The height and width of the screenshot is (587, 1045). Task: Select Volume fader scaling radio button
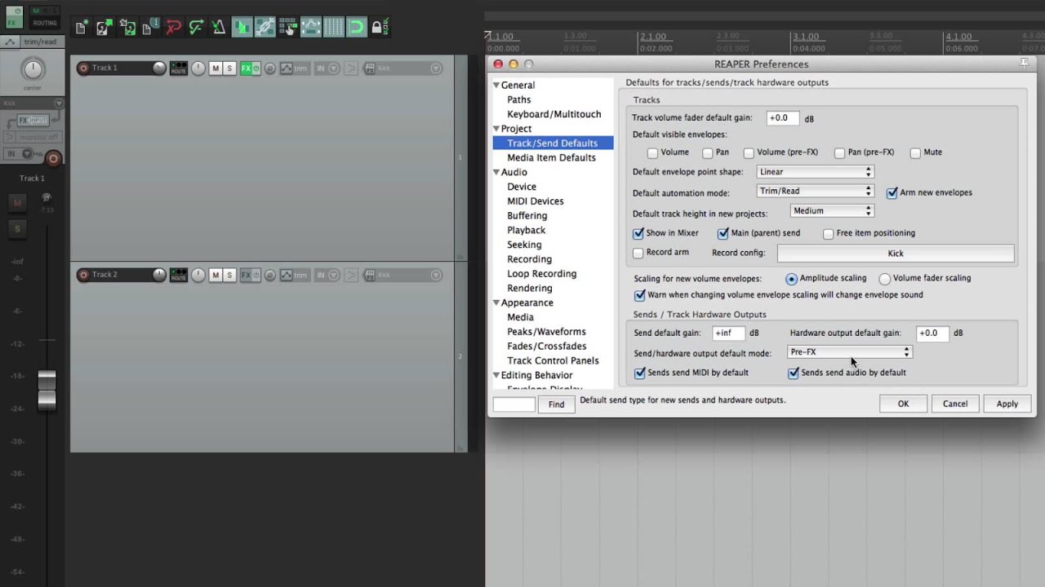tap(884, 279)
